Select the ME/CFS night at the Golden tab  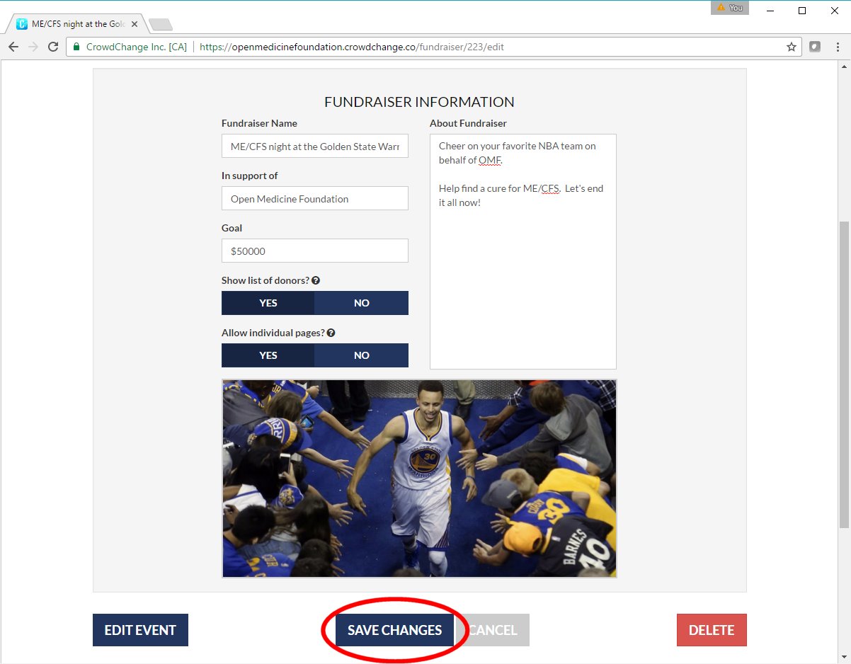point(76,24)
